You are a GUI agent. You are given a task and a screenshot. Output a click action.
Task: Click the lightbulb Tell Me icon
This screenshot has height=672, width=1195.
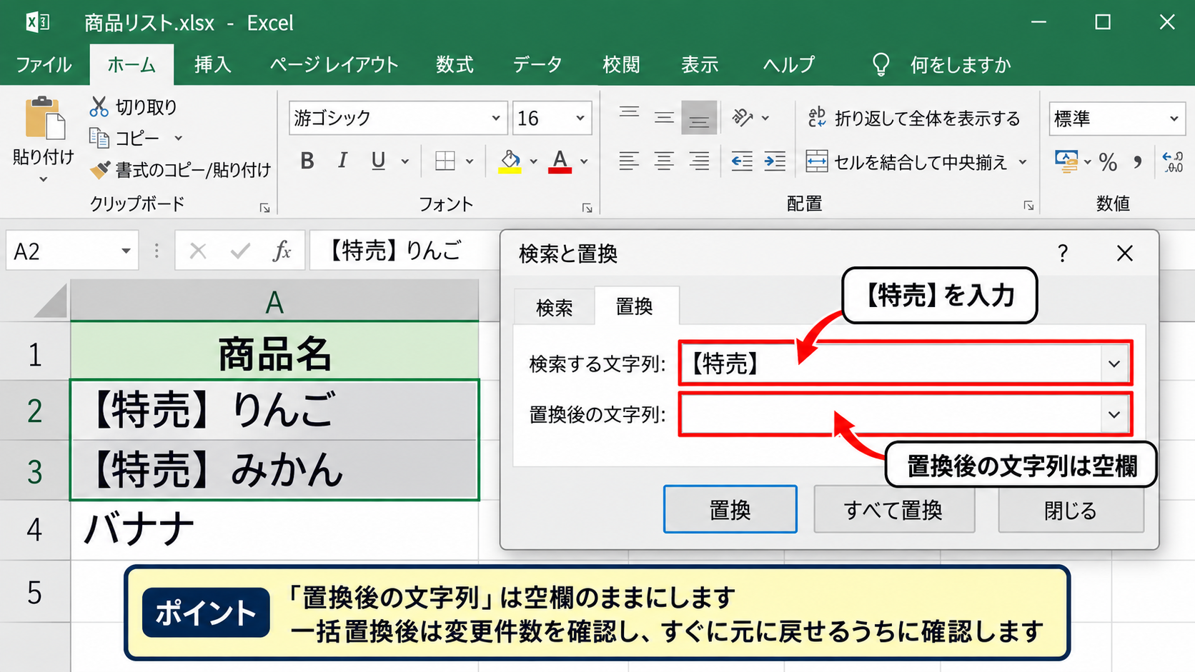click(881, 65)
